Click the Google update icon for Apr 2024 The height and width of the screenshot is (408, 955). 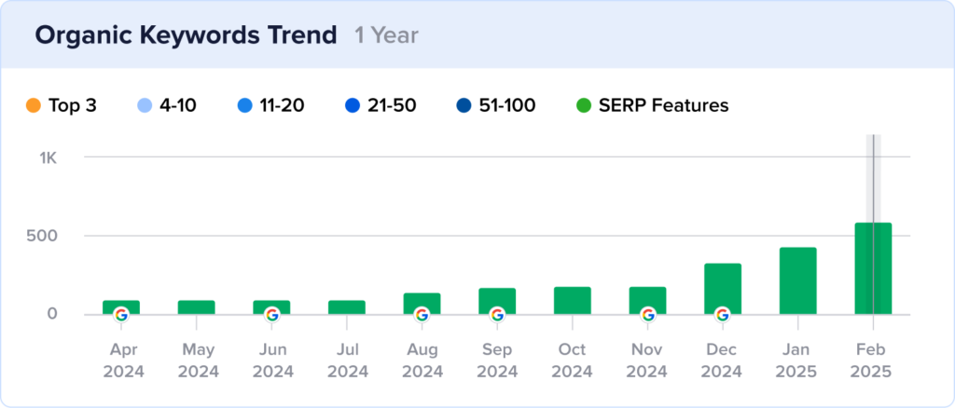coord(121,315)
